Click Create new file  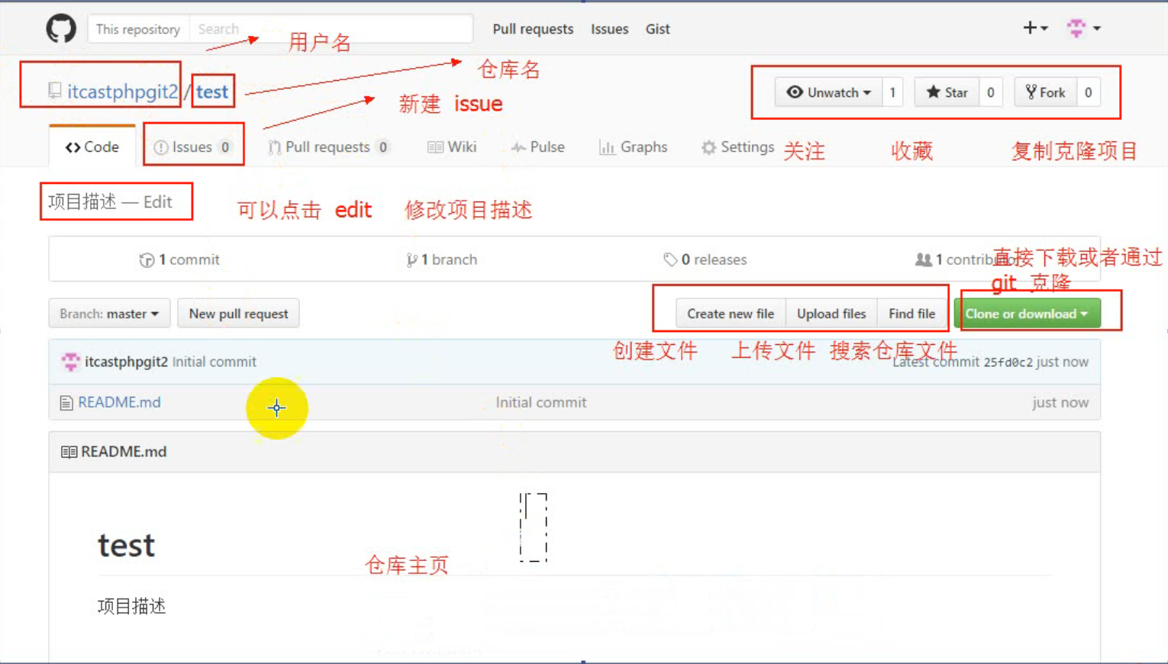click(x=731, y=314)
